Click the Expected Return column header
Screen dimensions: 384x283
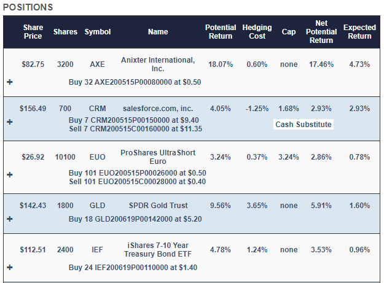pyautogui.click(x=359, y=32)
